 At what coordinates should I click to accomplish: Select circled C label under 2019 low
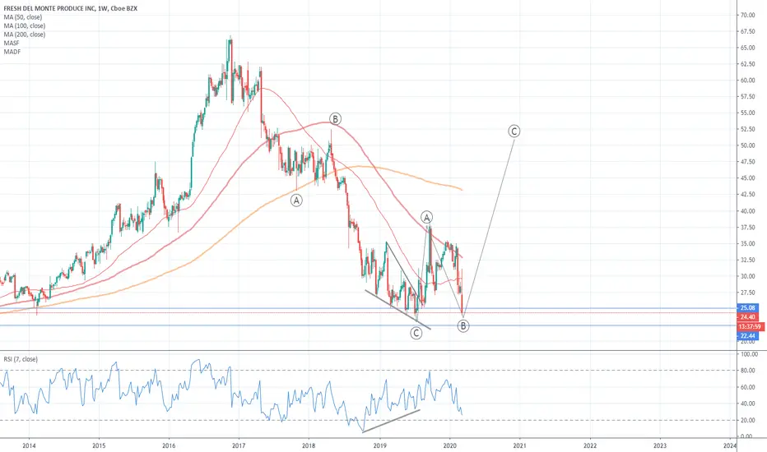(x=416, y=334)
